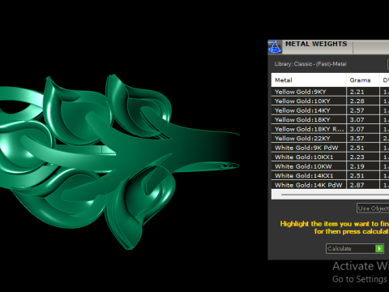The height and width of the screenshot is (292, 389).
Task: Select the White Gold:14KX1 row
Action: point(330,176)
